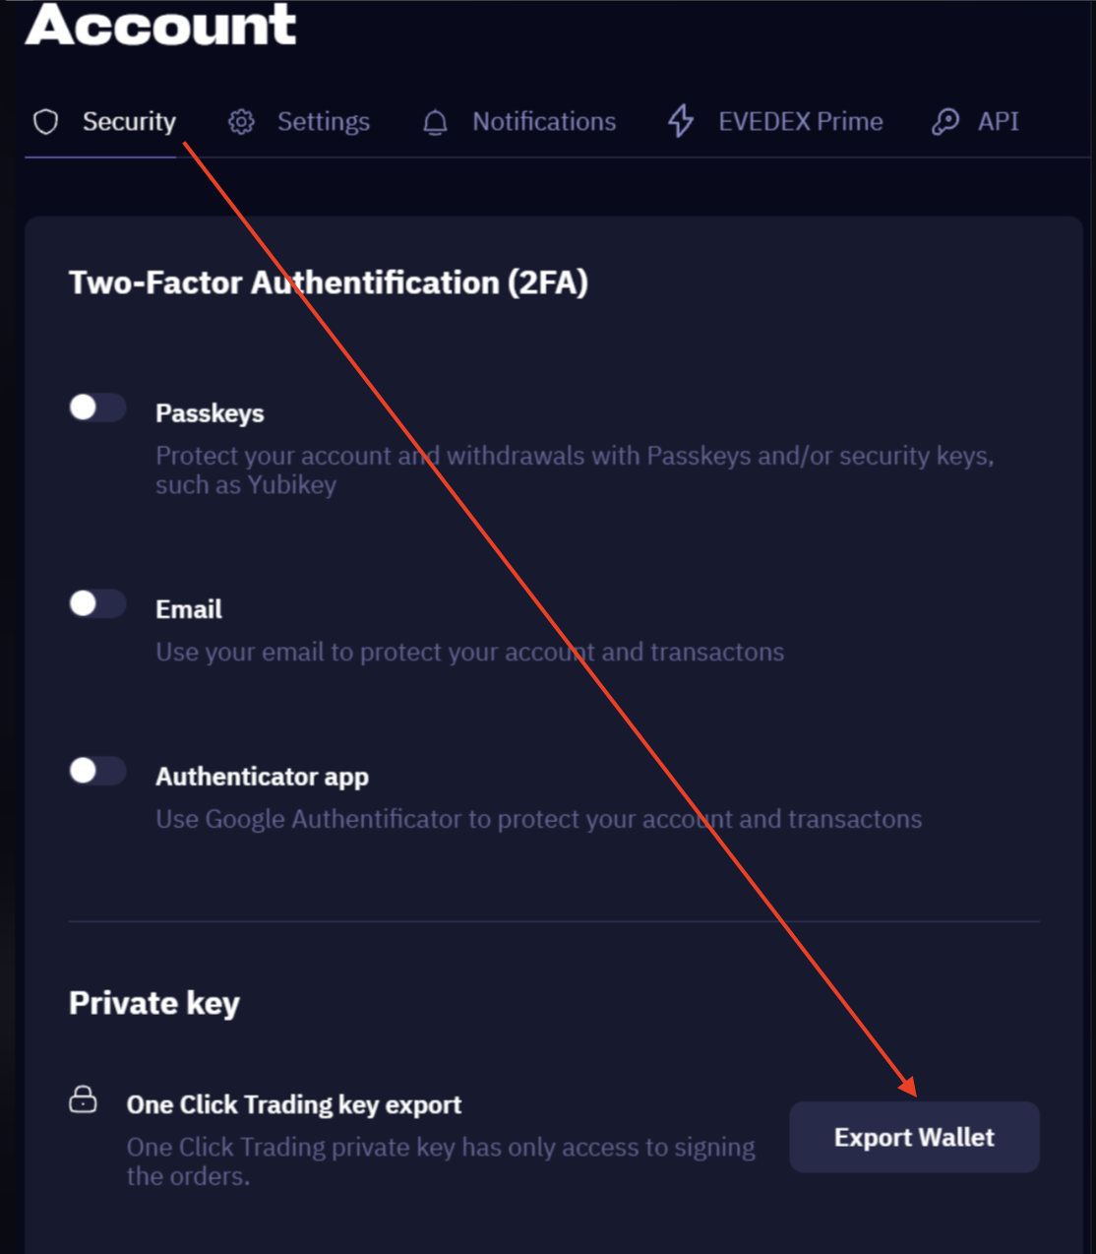Open the Security tab
1096x1254 pixels.
point(129,122)
